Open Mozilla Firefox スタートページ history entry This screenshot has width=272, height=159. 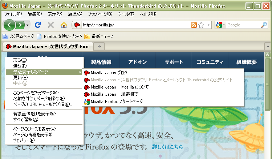pos(163,102)
